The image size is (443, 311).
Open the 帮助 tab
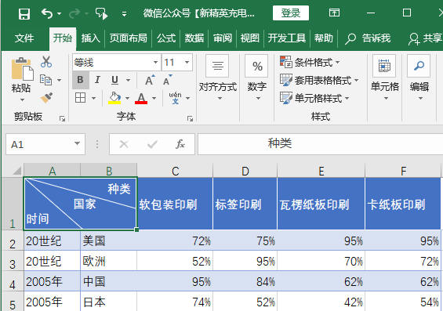[x=324, y=38]
